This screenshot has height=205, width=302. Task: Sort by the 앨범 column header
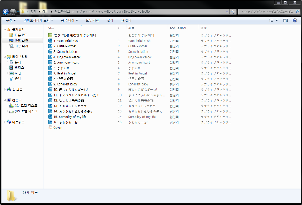tap(216, 28)
